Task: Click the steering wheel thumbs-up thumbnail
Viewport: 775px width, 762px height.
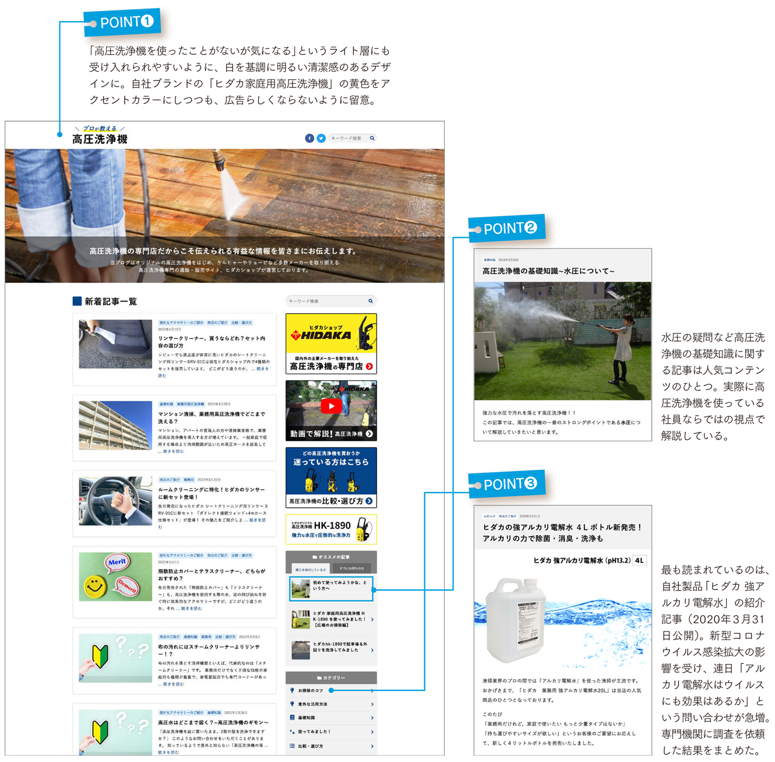Action: (115, 501)
